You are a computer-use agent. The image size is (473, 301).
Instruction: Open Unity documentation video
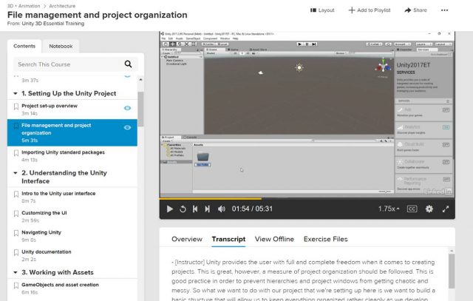[47, 251]
